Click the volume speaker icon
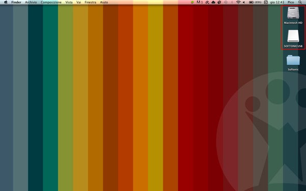This screenshot has height=191, width=306. pos(244,3)
